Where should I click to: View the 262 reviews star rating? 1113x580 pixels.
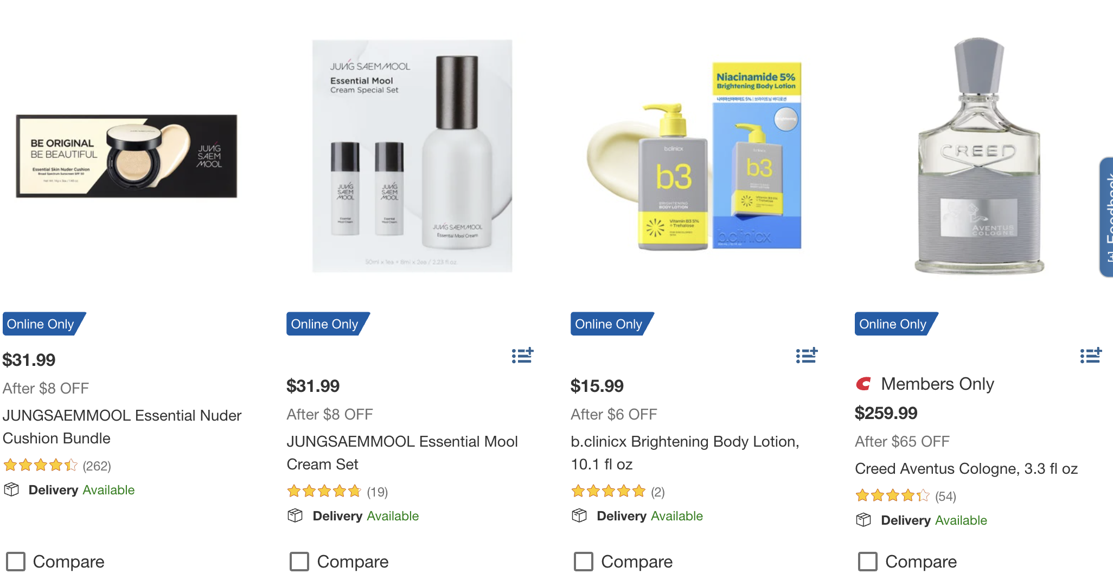coord(57,466)
